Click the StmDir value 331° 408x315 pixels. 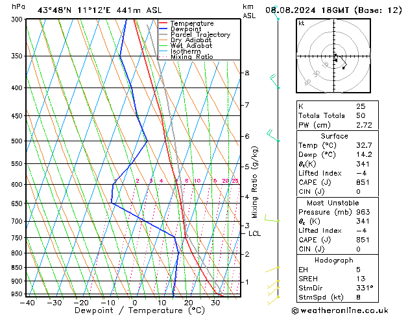(x=365, y=288)
